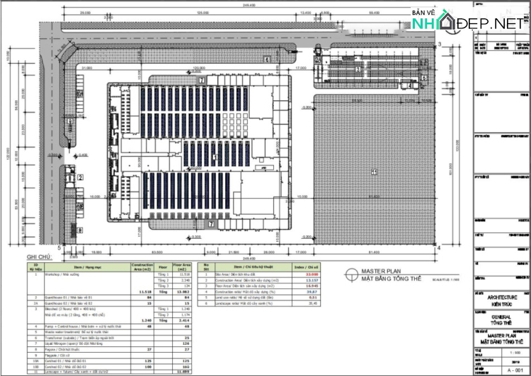This screenshot has width=531, height=376.
Task: Click the GHI CHÚ legend heading
Action: point(39,257)
